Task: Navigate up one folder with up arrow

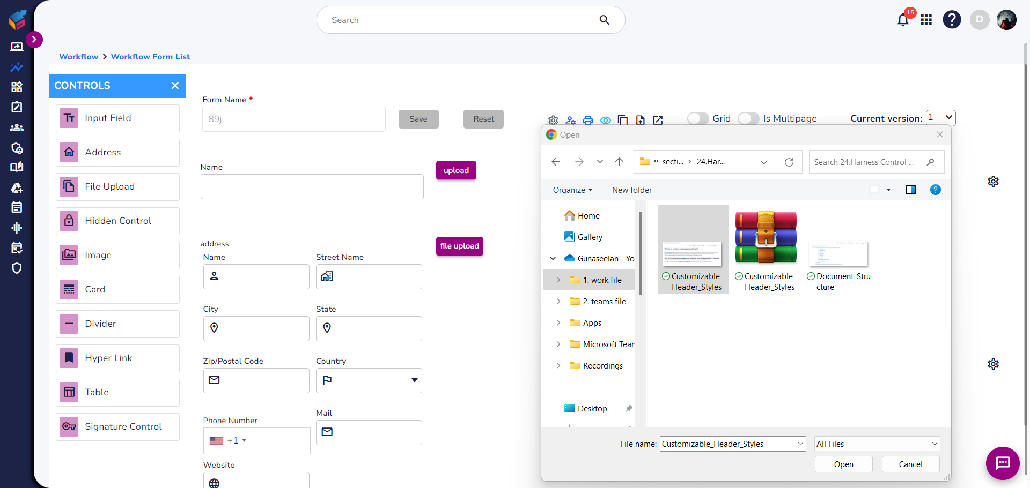Action: pos(619,162)
